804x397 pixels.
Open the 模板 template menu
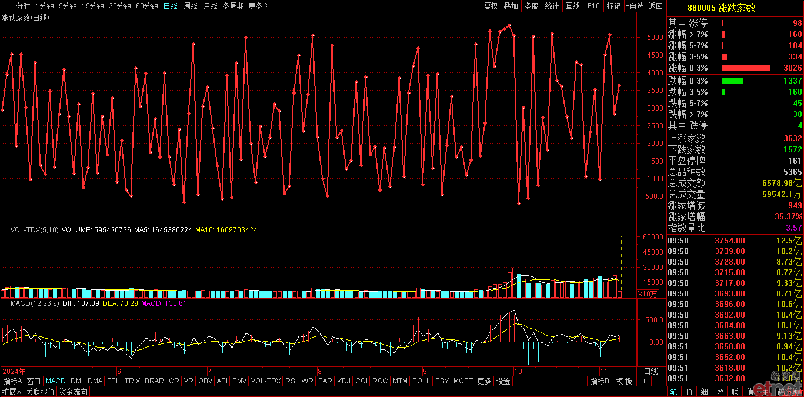tap(624, 381)
